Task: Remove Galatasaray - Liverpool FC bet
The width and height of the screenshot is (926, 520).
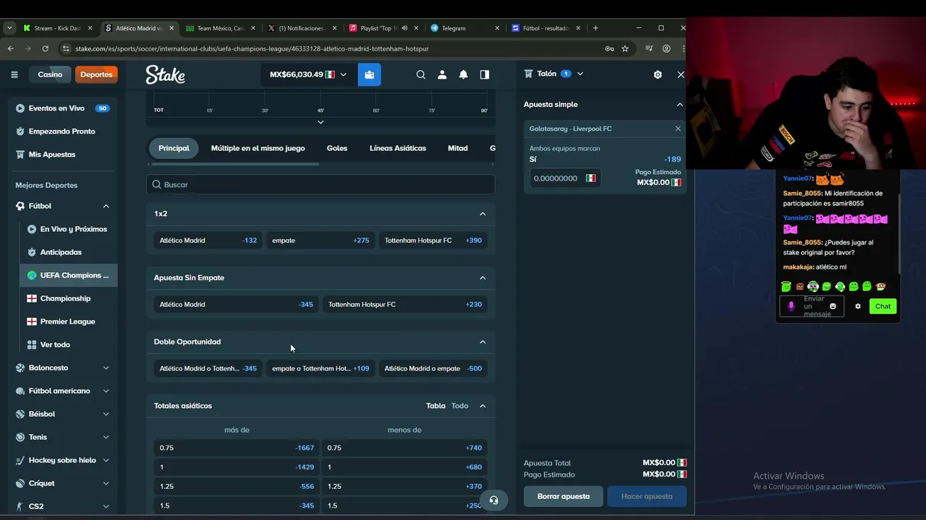Action: pyautogui.click(x=678, y=129)
